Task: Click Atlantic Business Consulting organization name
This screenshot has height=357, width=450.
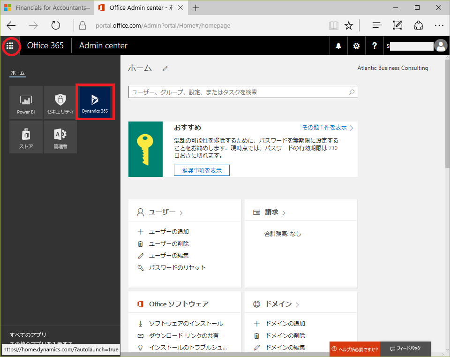Action: (x=393, y=68)
